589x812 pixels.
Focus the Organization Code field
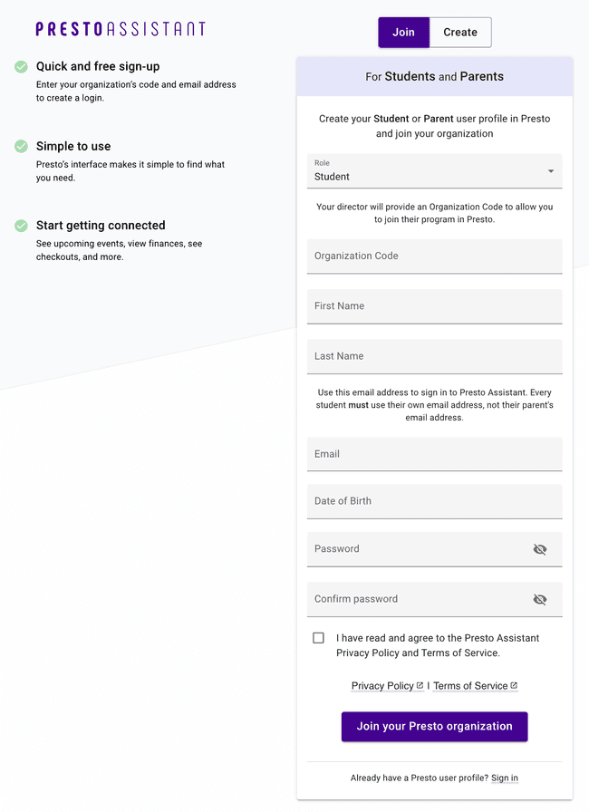coord(434,256)
